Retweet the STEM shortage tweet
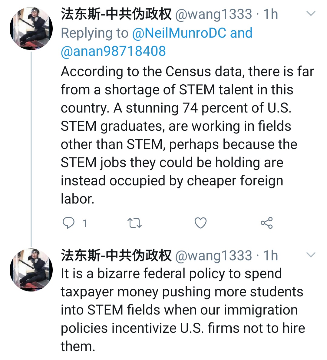The width and height of the screenshot is (327, 360). 134,223
